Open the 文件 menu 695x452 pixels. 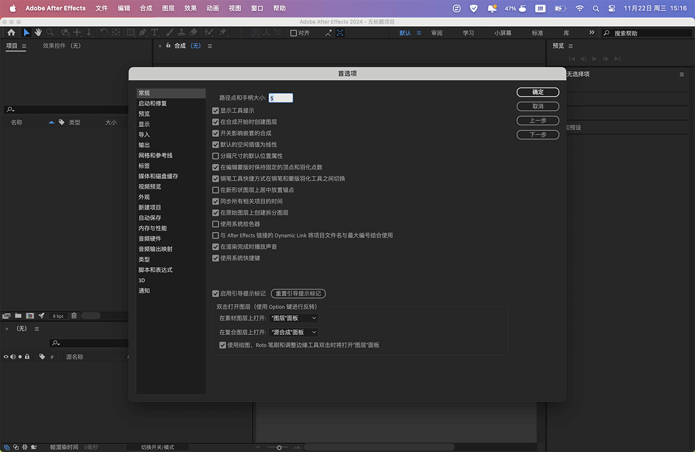(102, 9)
